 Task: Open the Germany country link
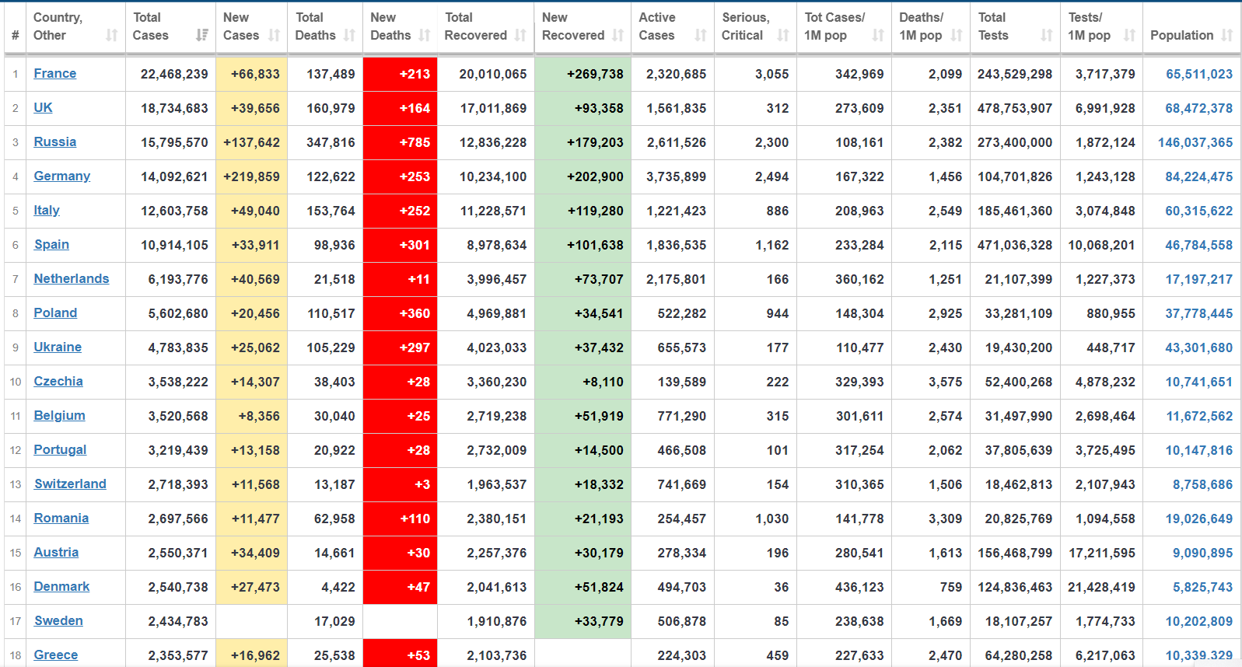(x=61, y=176)
